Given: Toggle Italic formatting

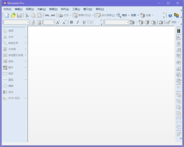Looking at the screenshot, I should pyautogui.click(x=78, y=22).
